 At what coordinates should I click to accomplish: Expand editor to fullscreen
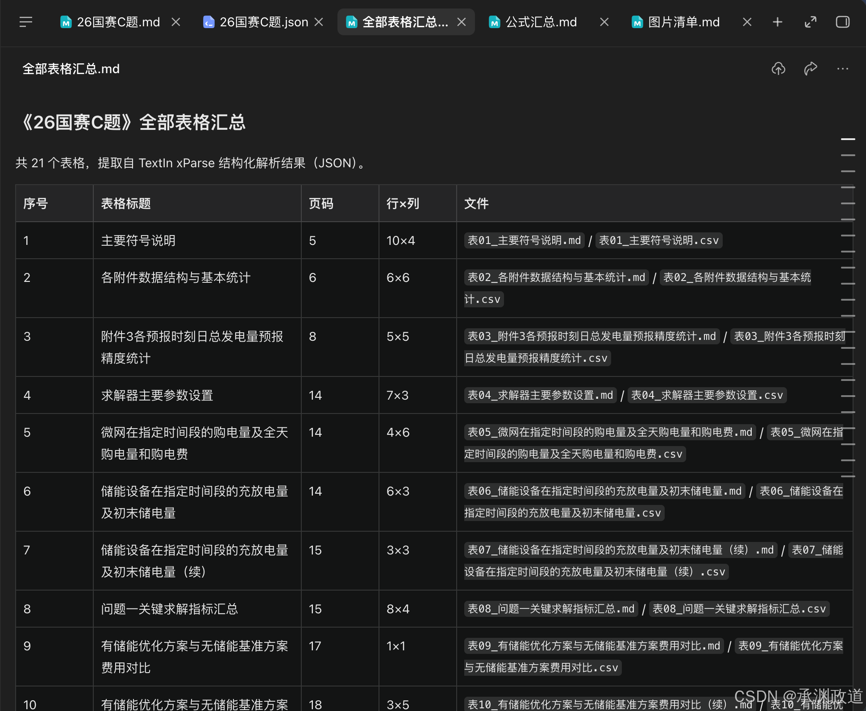(811, 22)
